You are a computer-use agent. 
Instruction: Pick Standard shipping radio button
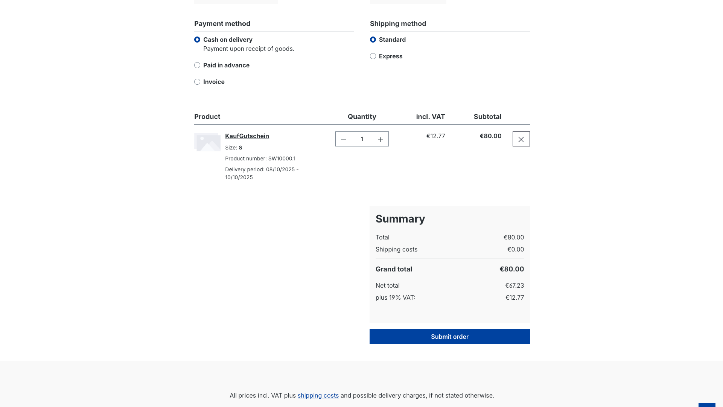pyautogui.click(x=373, y=40)
